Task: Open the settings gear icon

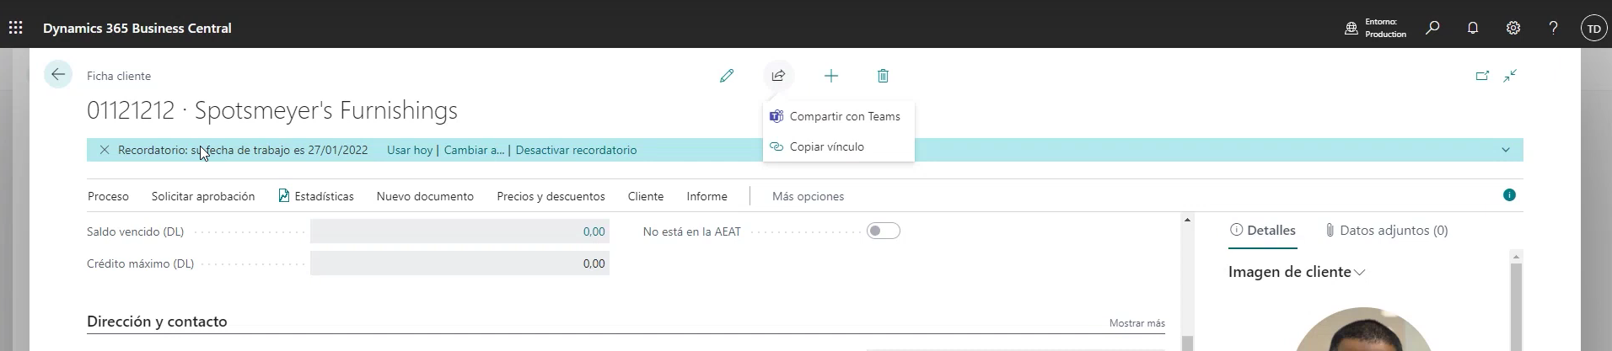Action: point(1513,28)
